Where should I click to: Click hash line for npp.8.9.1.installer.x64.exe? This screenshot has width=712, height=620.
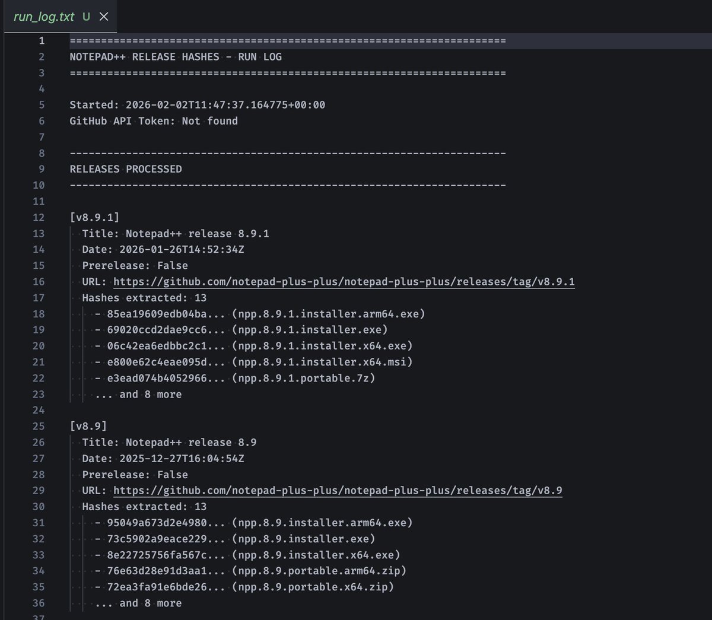click(x=253, y=346)
